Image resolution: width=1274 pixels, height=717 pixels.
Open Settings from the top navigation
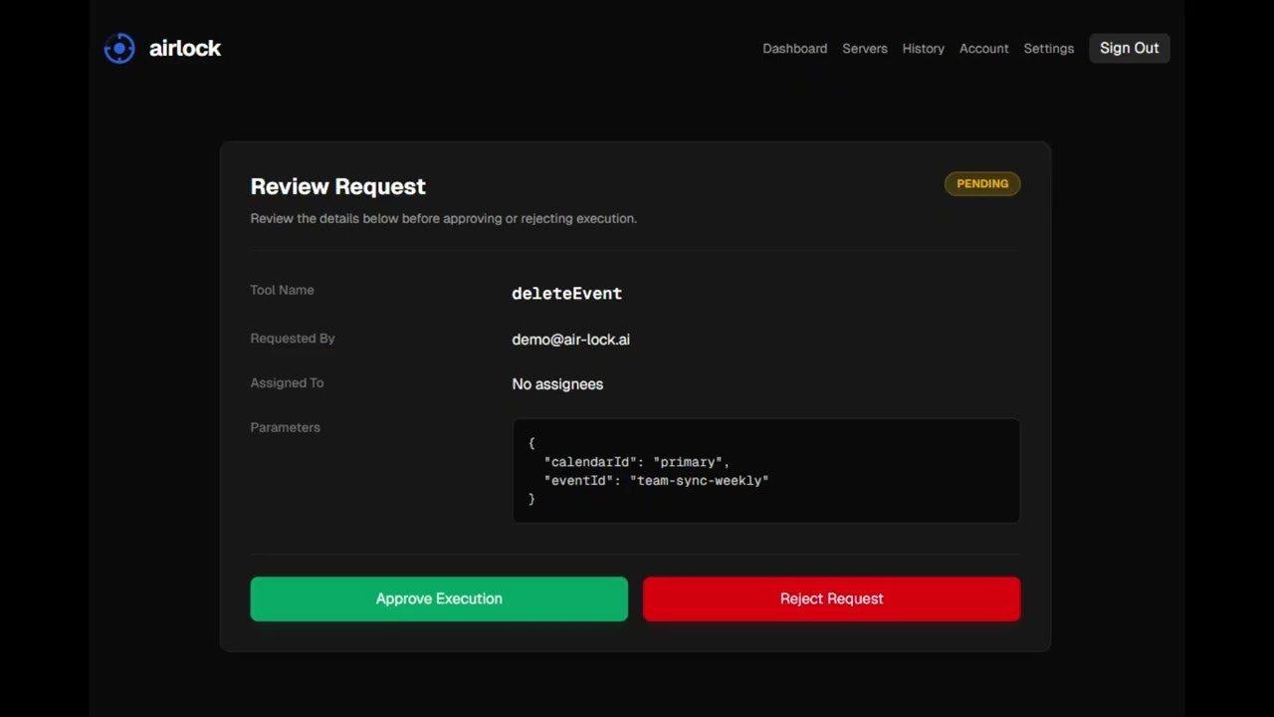(1049, 48)
